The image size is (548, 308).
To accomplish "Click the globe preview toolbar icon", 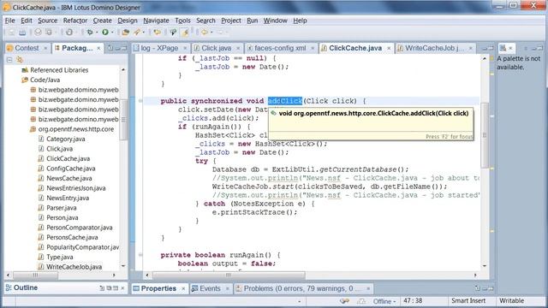I will pos(38,33).
